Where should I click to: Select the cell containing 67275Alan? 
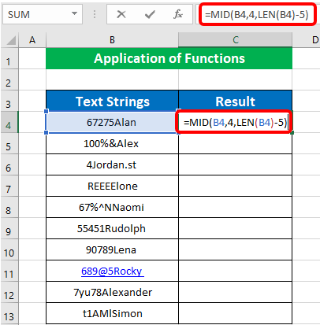pyautogui.click(x=112, y=122)
